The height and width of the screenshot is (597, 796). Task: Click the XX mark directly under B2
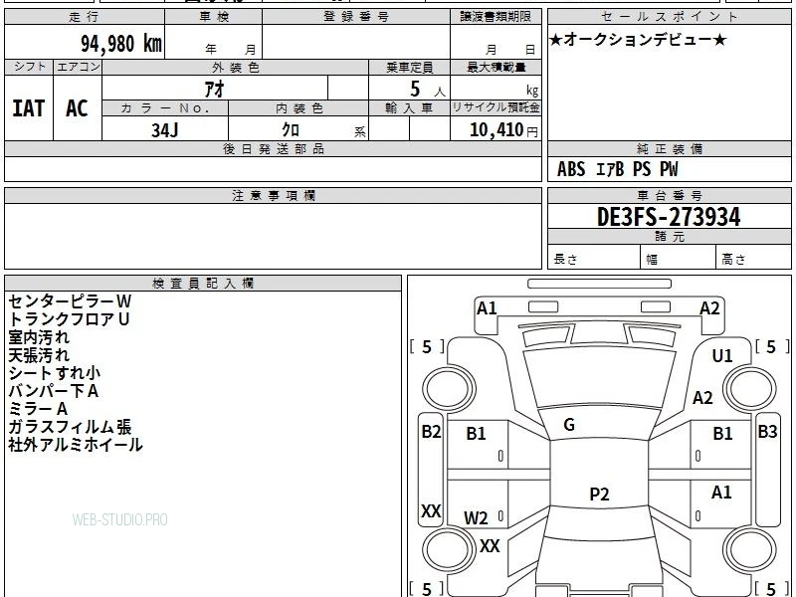[431, 510]
